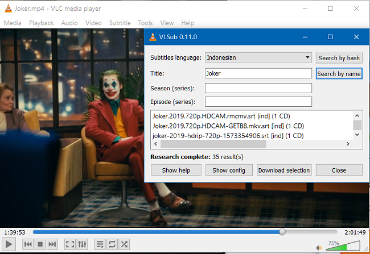370x254 pixels.
Task: Focus the Title input field
Action: click(258, 73)
